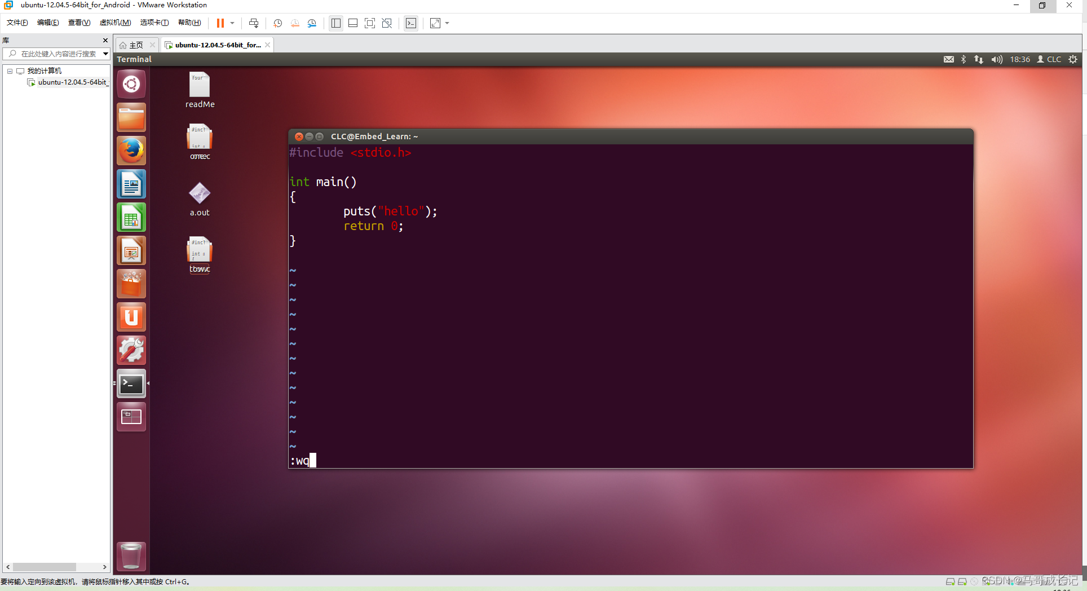The width and height of the screenshot is (1087, 591).
Task: Toggle Unity mode toolbar icon
Action: 387,23
